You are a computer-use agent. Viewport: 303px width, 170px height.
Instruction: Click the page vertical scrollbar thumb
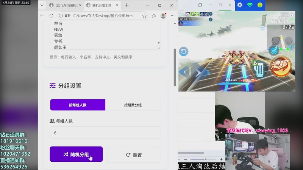(x=175, y=68)
